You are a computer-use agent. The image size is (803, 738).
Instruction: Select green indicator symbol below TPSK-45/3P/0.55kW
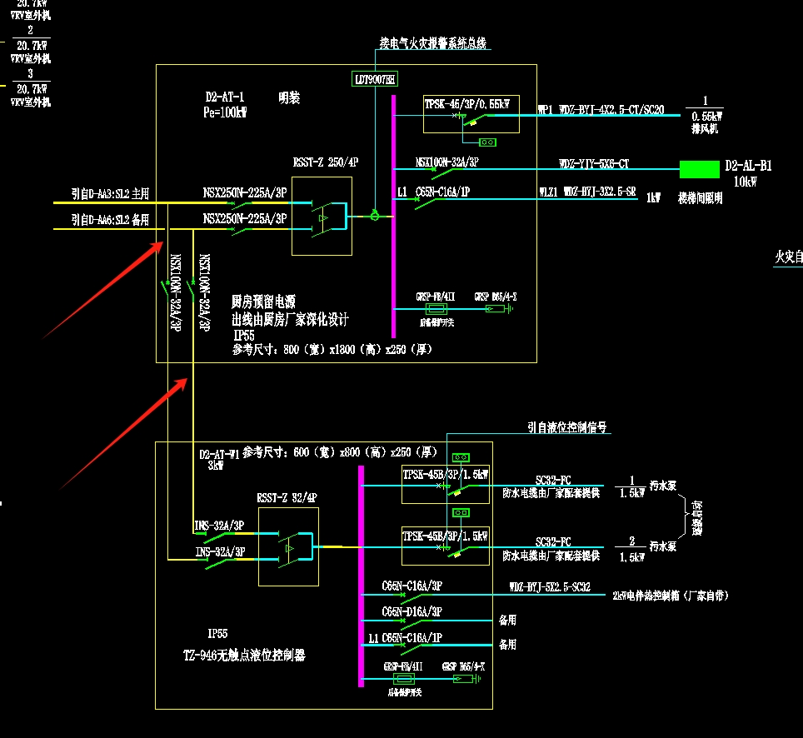coord(487,142)
